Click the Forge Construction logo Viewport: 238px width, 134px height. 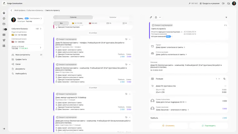tap(4, 3)
